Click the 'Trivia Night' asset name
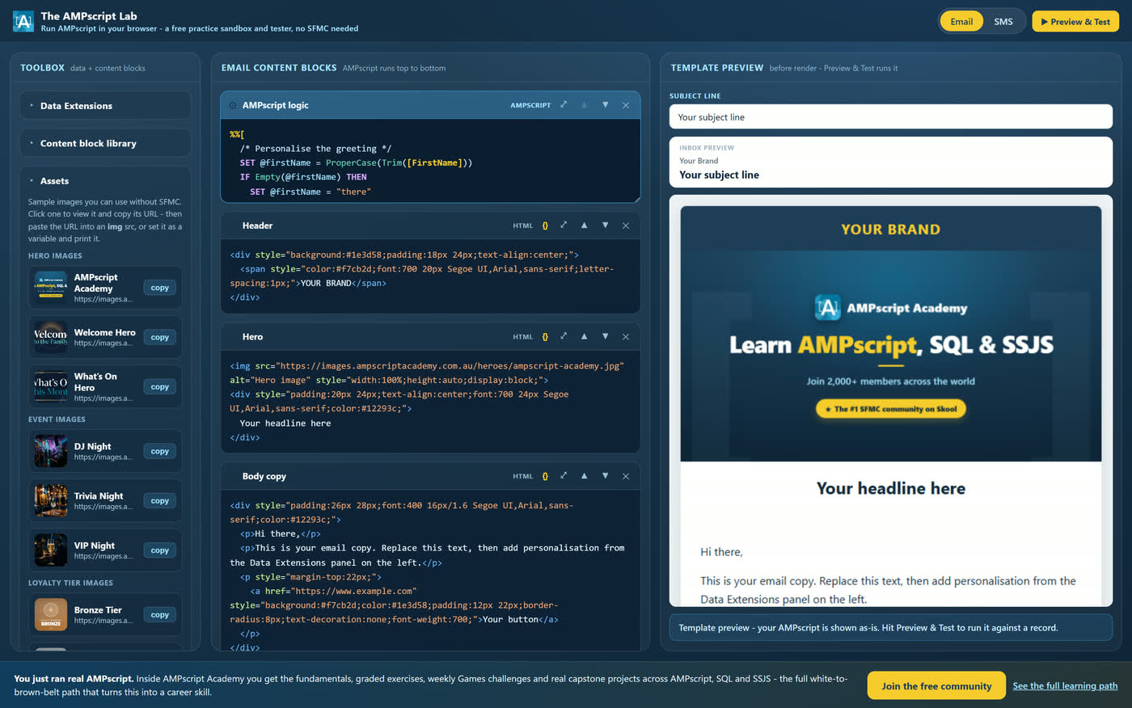This screenshot has width=1132, height=708. [x=99, y=496]
